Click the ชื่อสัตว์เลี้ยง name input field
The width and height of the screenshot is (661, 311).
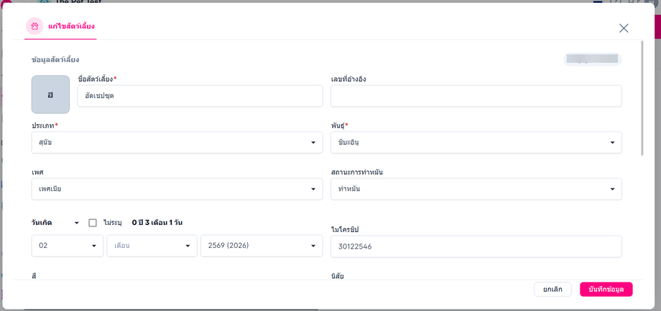point(200,96)
